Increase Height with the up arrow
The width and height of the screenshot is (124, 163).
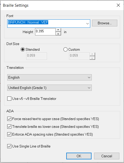pyautogui.click(x=58, y=30)
